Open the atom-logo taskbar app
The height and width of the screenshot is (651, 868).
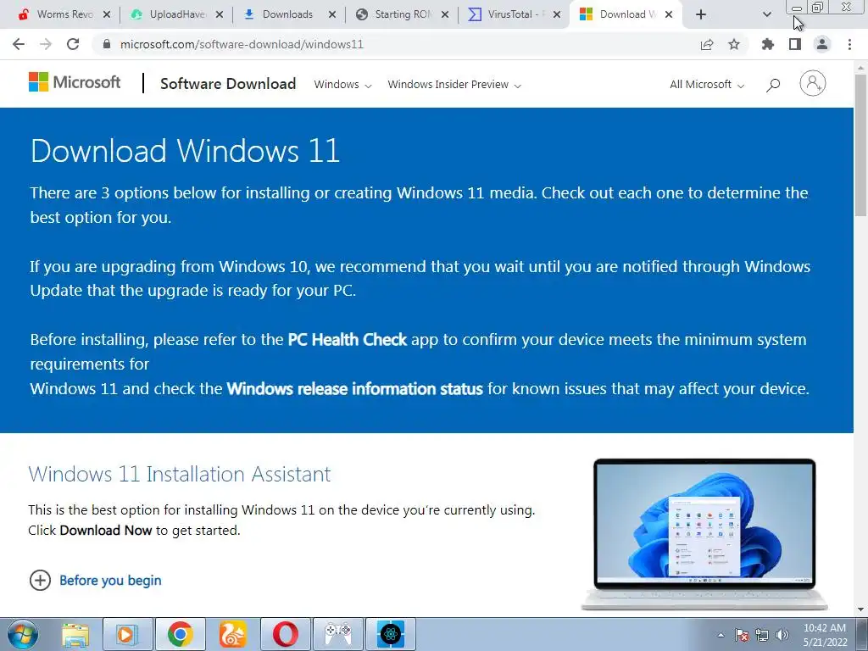(390, 634)
